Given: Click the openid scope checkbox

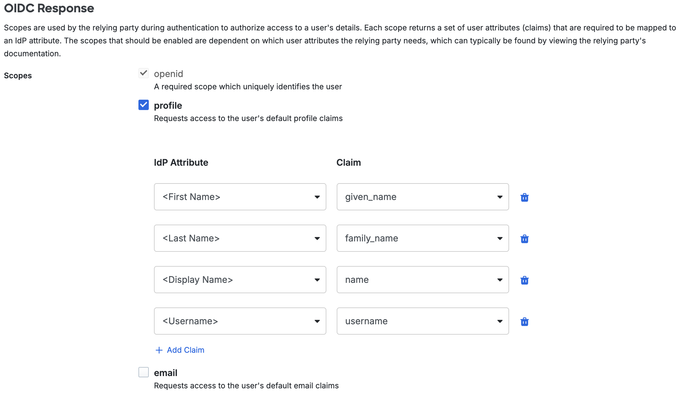Looking at the screenshot, I should (144, 73).
